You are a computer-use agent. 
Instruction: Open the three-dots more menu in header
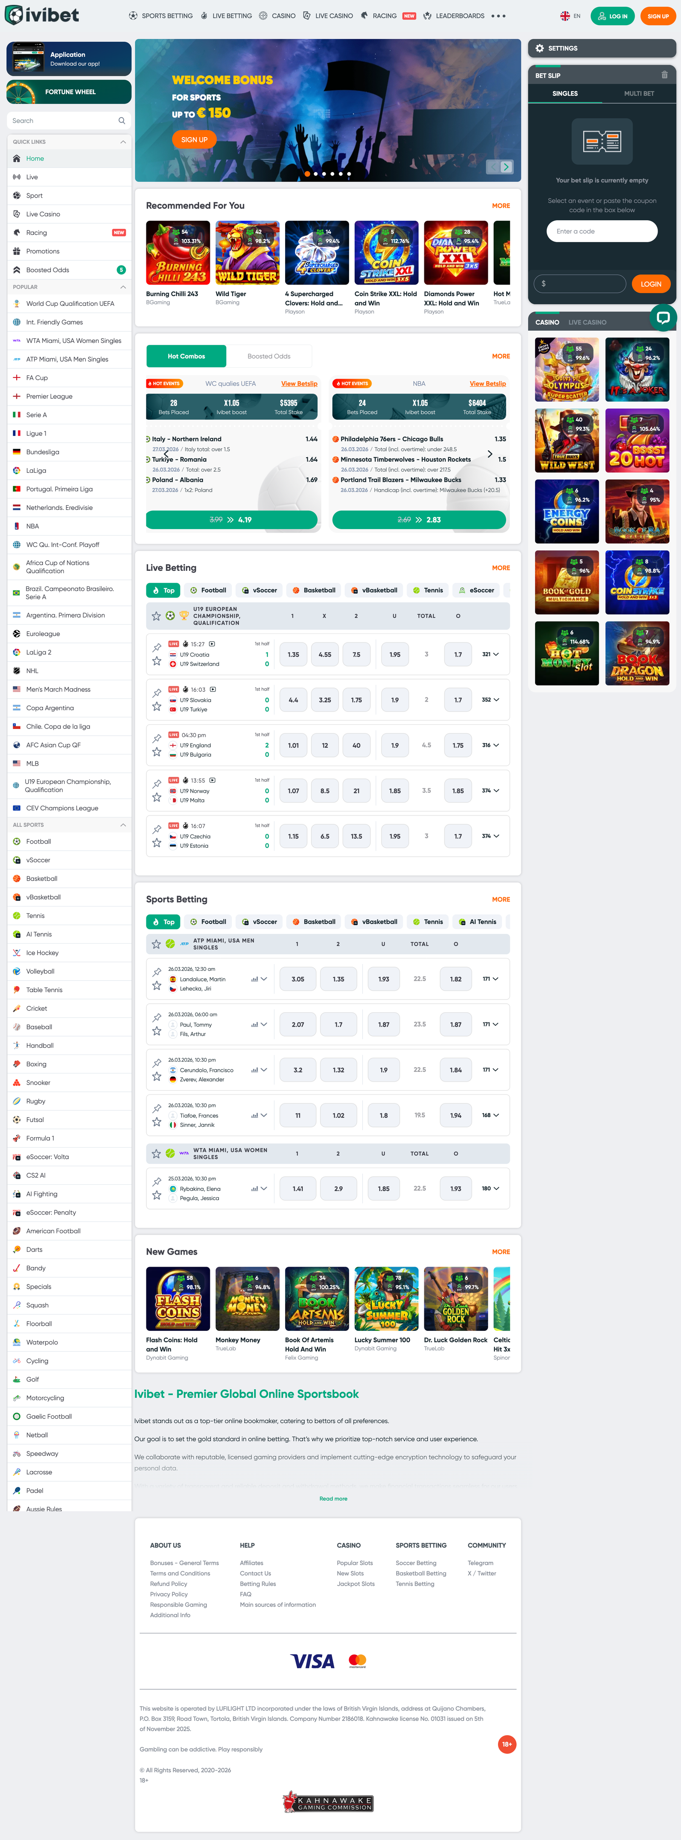(x=498, y=16)
